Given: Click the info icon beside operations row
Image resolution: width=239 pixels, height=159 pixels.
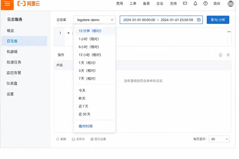Looking at the screenshot, I should click(221, 55).
